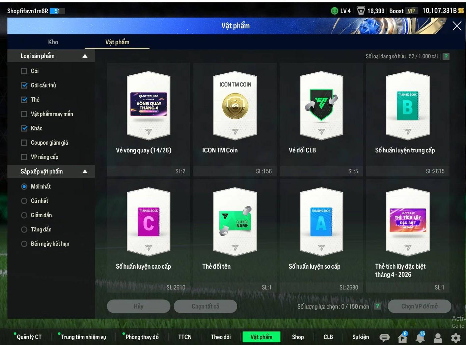Open the notification bell icon
This screenshot has height=345, width=466.
420,337
